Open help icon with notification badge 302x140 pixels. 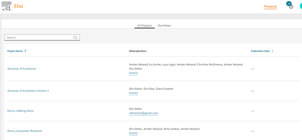coord(291,6)
